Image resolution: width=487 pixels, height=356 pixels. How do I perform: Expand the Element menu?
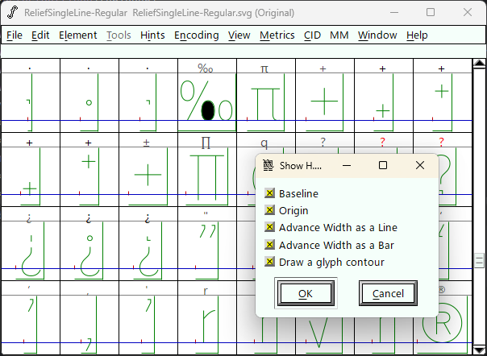(77, 35)
